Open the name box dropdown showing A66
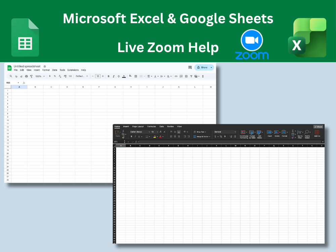336x252 pixels. pyautogui.click(x=18, y=83)
